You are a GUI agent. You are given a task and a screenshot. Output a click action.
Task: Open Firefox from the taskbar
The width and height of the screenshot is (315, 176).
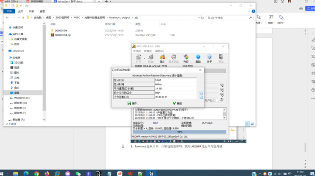coord(47,173)
